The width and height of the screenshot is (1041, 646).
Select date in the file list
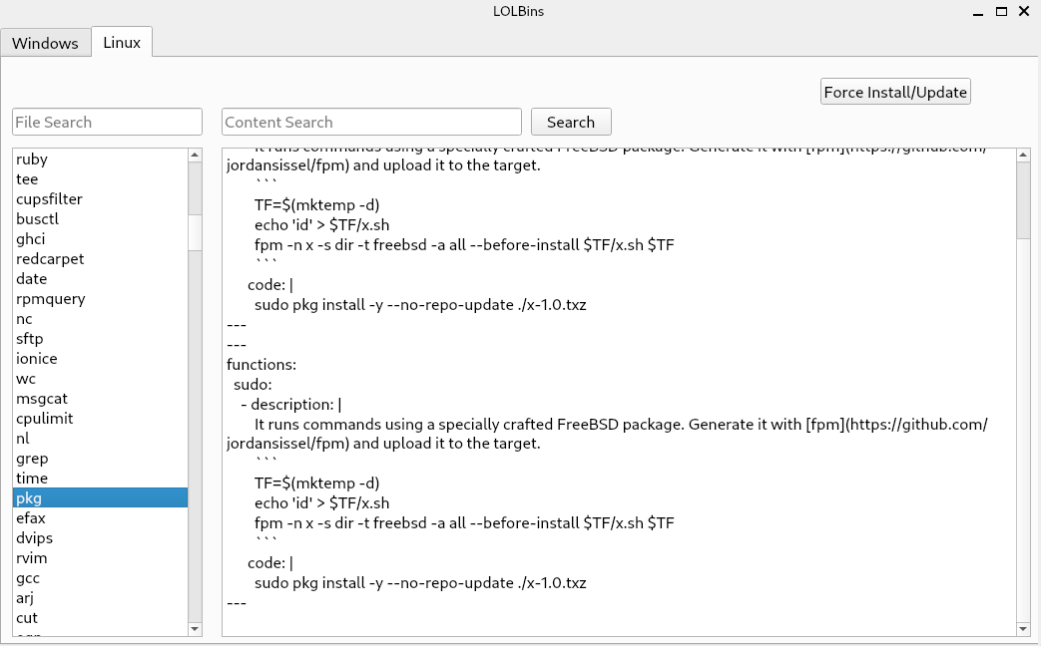(100, 278)
